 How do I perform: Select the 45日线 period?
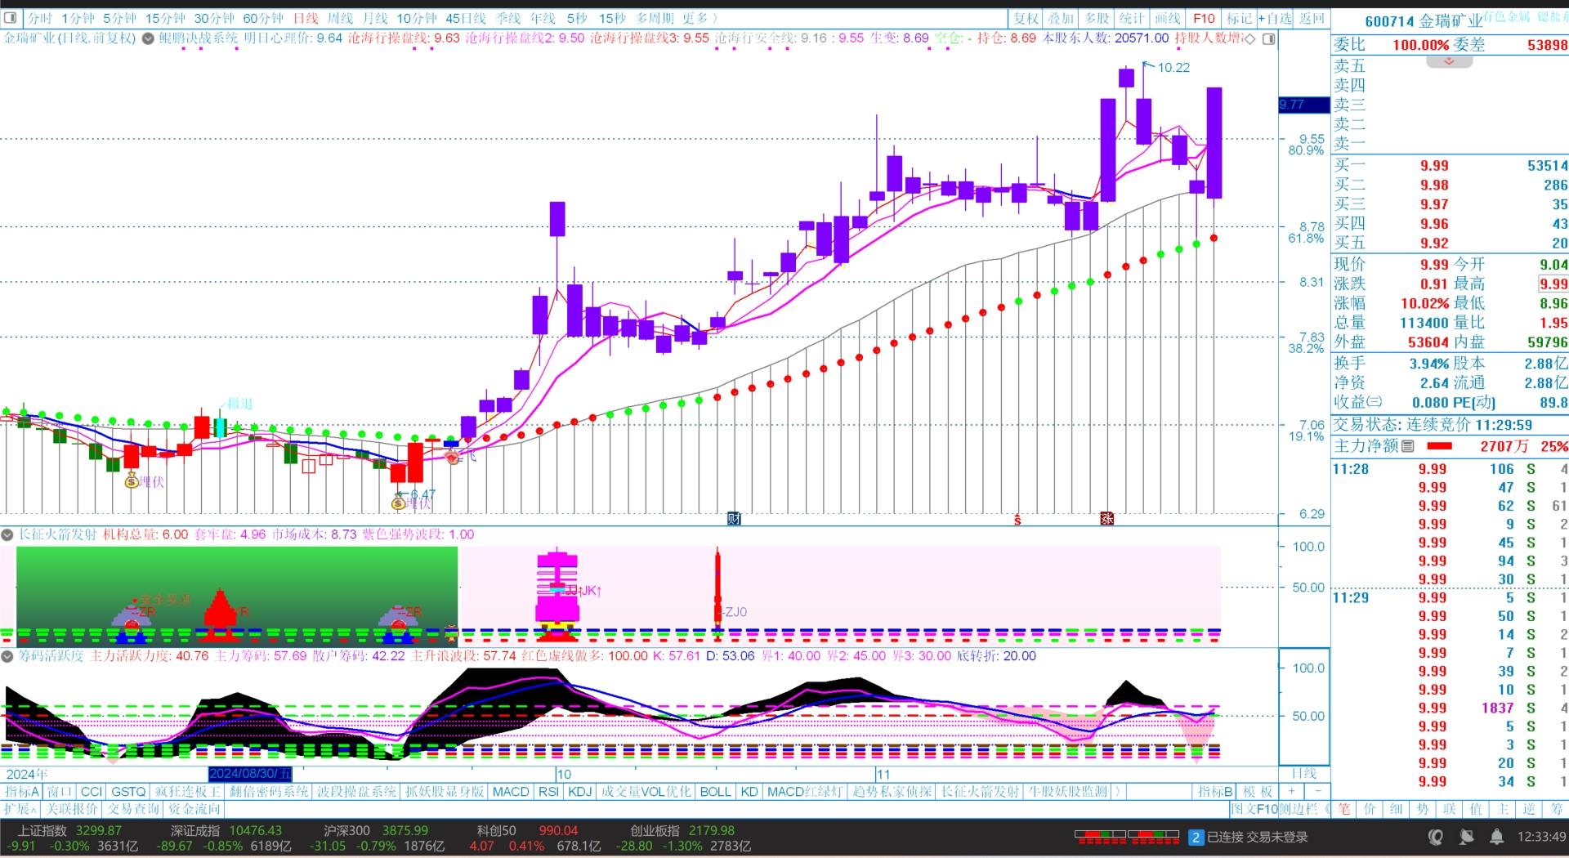click(465, 18)
